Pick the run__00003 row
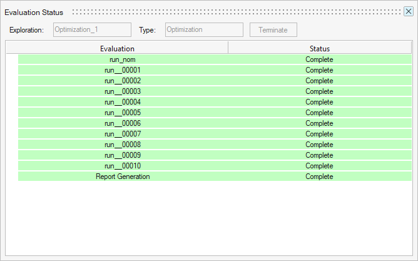Viewport: 418px width, 261px height. point(123,91)
